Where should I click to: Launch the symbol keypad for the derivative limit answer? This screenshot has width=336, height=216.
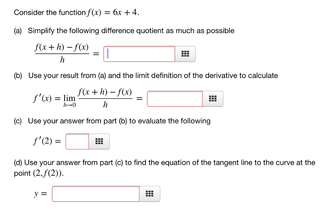(213, 98)
